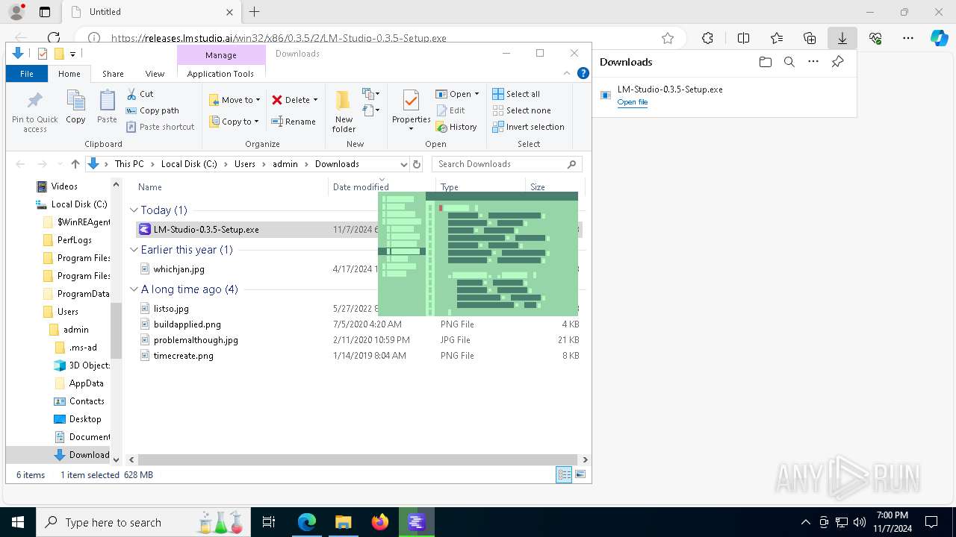This screenshot has height=537, width=956.
Task: Open Edge Copilot icon
Action: tap(939, 38)
